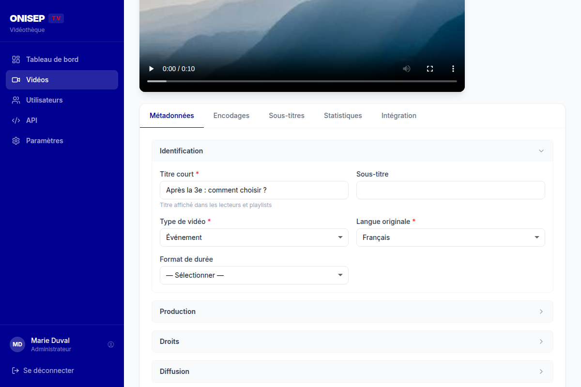Viewport: 581px width, 387px height.
Task: Open the Type de vidéo dropdown
Action: tap(254, 238)
